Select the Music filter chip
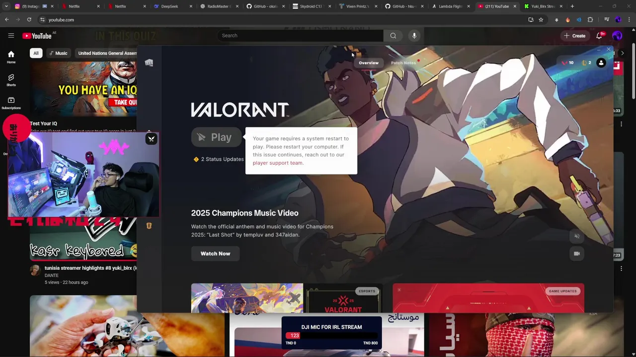Viewport: 636px width, 357px height. 58,53
